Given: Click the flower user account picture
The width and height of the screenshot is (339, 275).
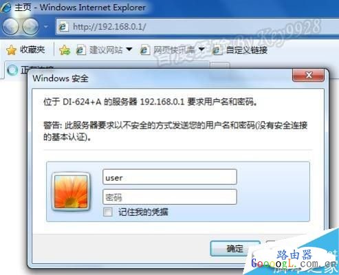Looking at the screenshot, I should tap(71, 191).
